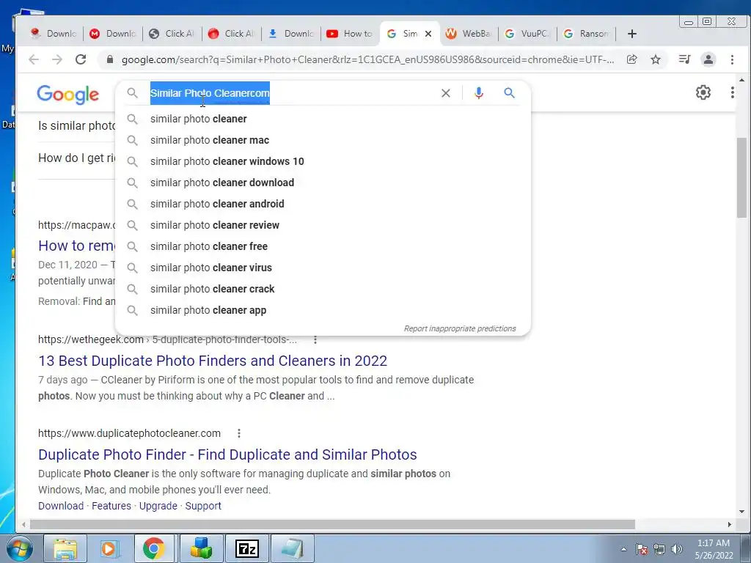Click inside the Google search text field
The height and width of the screenshot is (563, 751).
(x=292, y=93)
